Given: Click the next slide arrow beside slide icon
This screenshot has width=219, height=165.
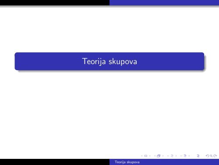Looking at the screenshot, I should tap(150, 156).
